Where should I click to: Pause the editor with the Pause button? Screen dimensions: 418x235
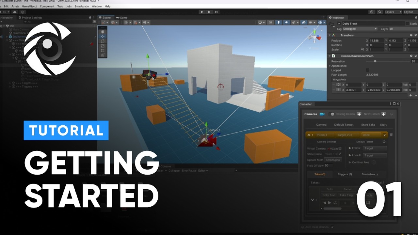[209, 12]
